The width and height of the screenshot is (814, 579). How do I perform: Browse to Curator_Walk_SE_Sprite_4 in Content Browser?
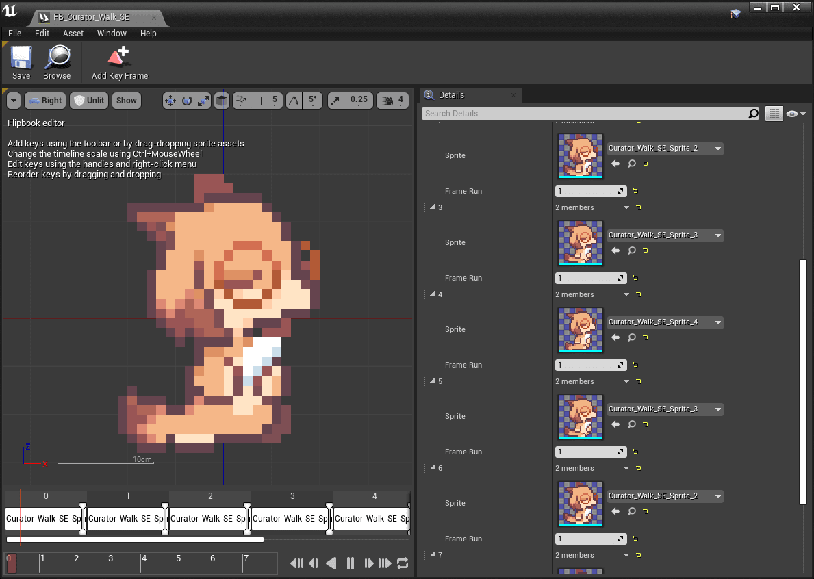coord(632,337)
